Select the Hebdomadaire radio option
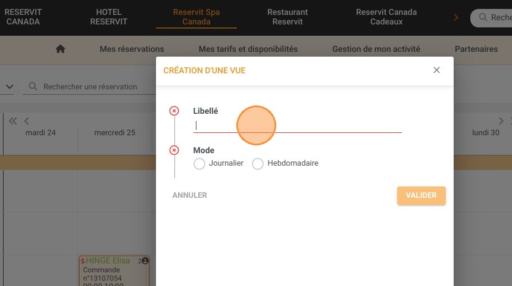 coord(258,163)
